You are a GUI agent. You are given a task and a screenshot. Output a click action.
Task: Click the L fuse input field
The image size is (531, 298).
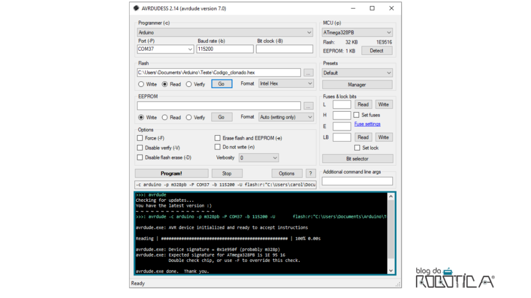click(342, 105)
